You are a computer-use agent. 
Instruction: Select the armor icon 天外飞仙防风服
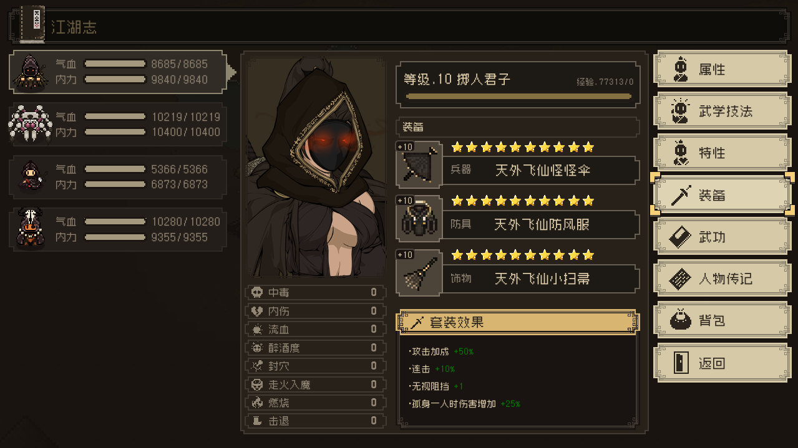click(419, 219)
